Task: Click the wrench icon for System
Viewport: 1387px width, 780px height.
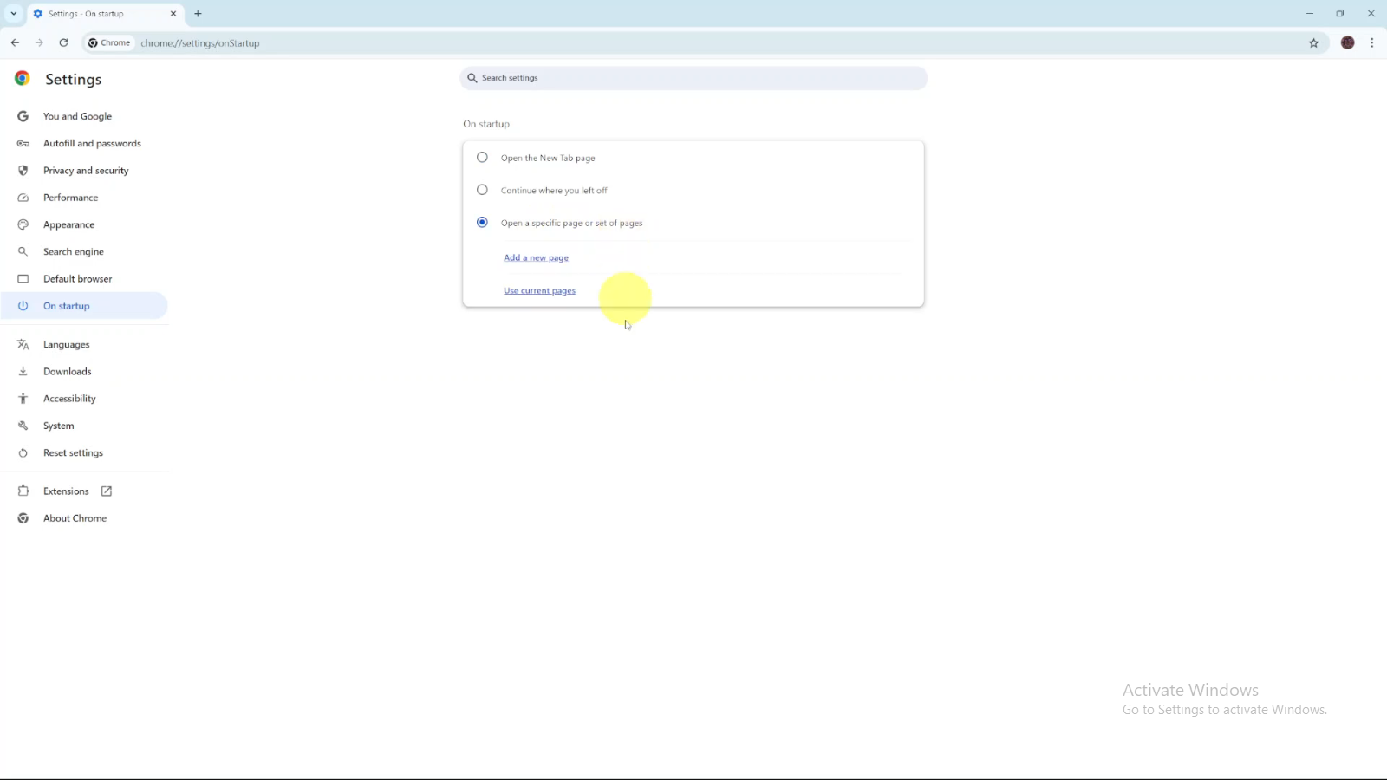Action: tap(23, 426)
